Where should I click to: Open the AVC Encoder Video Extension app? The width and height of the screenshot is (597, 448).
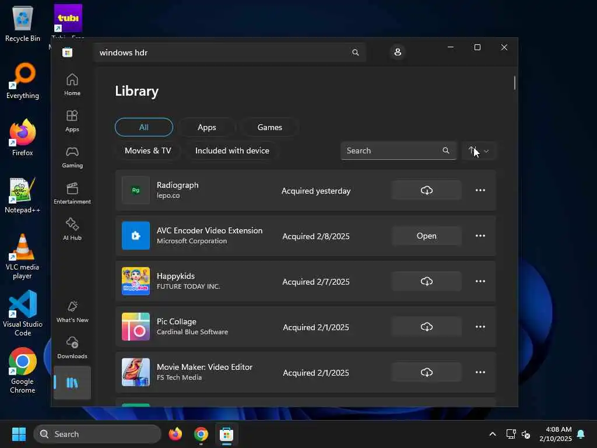tap(426, 236)
